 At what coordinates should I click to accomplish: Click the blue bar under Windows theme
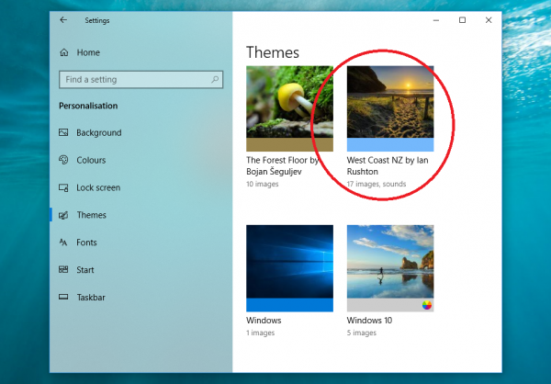[x=289, y=305]
